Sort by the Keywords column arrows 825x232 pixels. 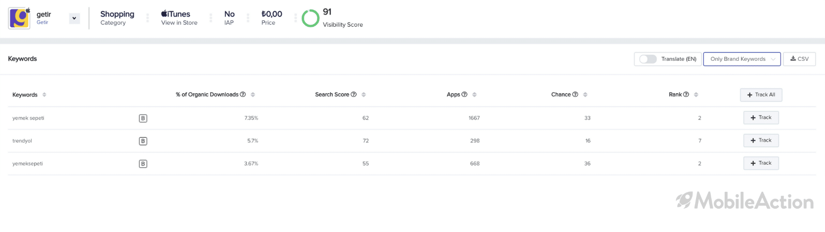coord(44,94)
